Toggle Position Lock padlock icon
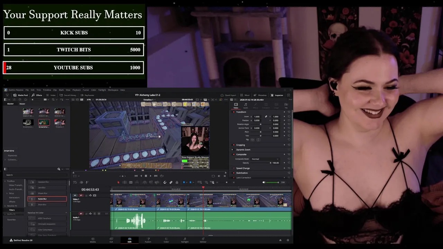 (x=177, y=182)
